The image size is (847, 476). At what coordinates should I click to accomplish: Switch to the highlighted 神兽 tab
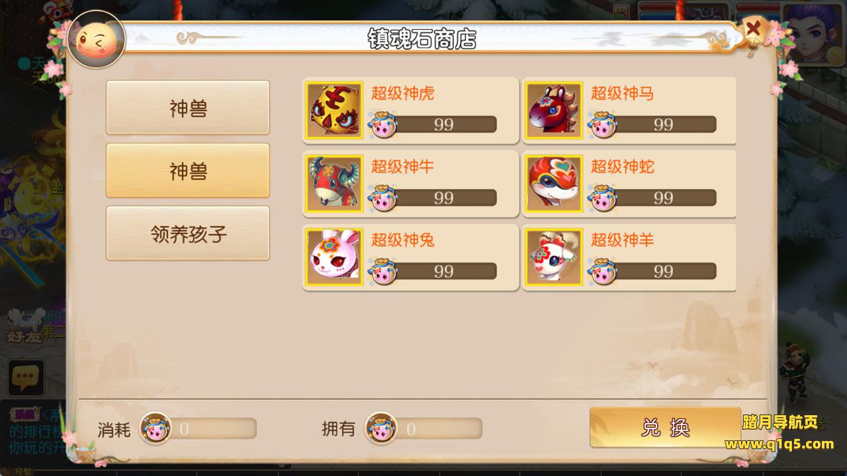[188, 171]
